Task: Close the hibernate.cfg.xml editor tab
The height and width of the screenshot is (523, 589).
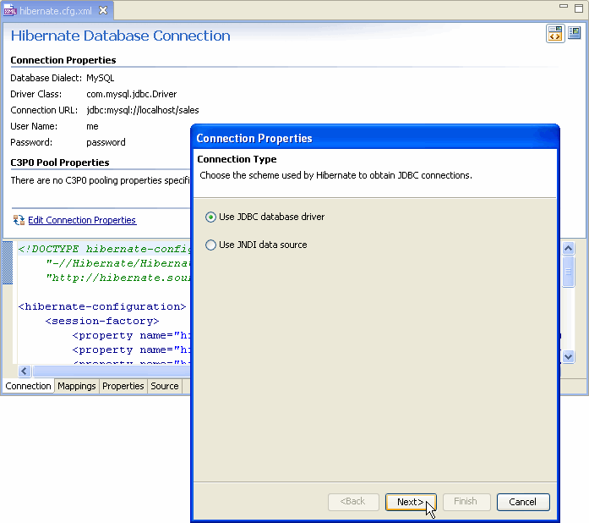Action: [x=103, y=10]
